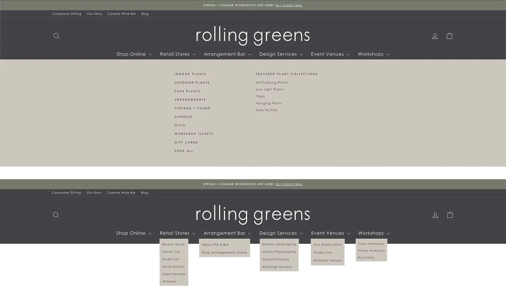This screenshot has height=286, width=506.
Task: Expand Arrangement Bar in the upper header
Action: 227,54
